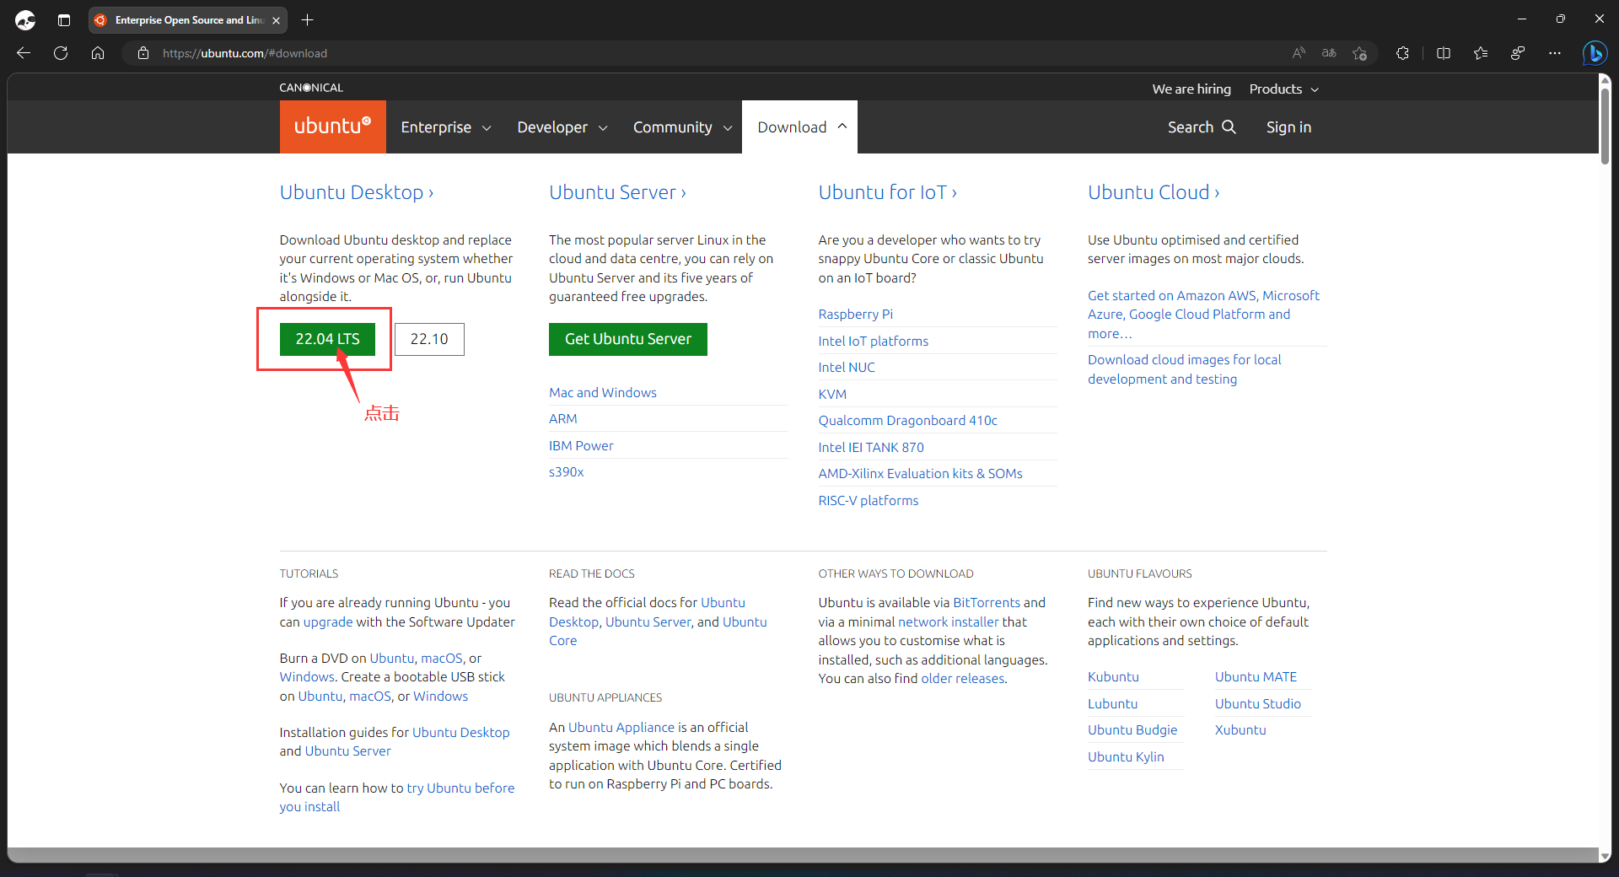Open the Ubuntu Kylin flavour link
This screenshot has width=1619, height=877.
[1126, 757]
